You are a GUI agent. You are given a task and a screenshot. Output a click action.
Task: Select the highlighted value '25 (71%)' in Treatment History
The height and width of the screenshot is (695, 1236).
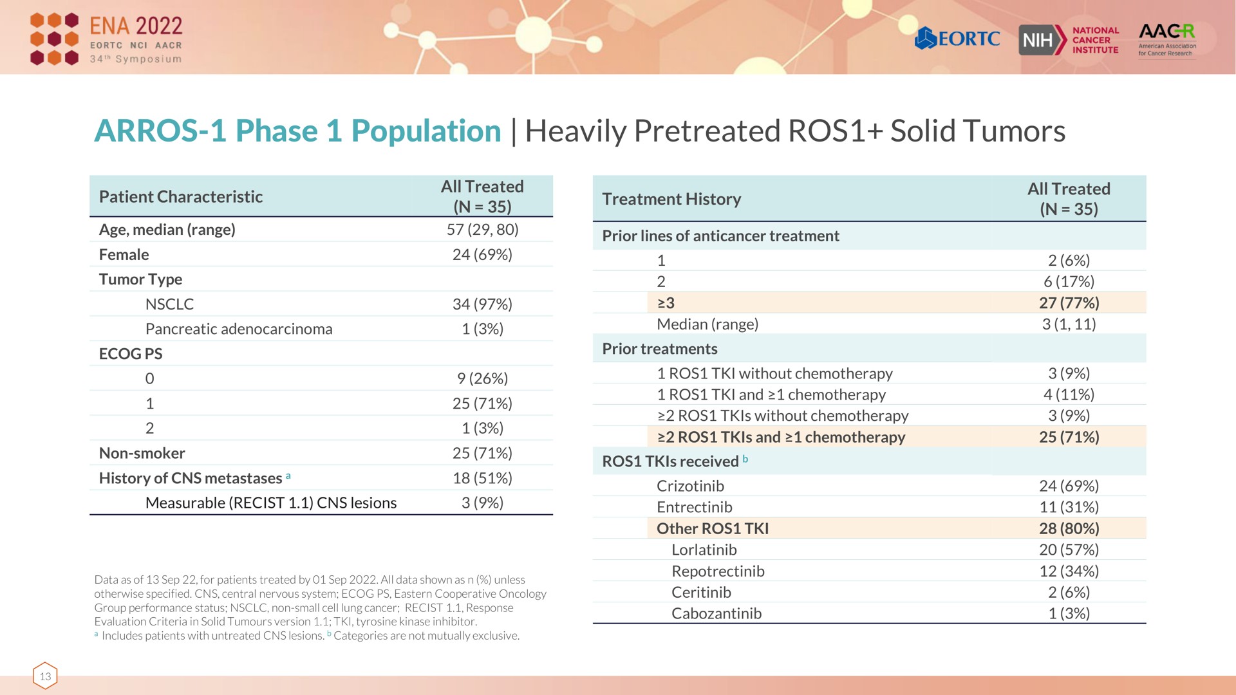[1069, 438]
